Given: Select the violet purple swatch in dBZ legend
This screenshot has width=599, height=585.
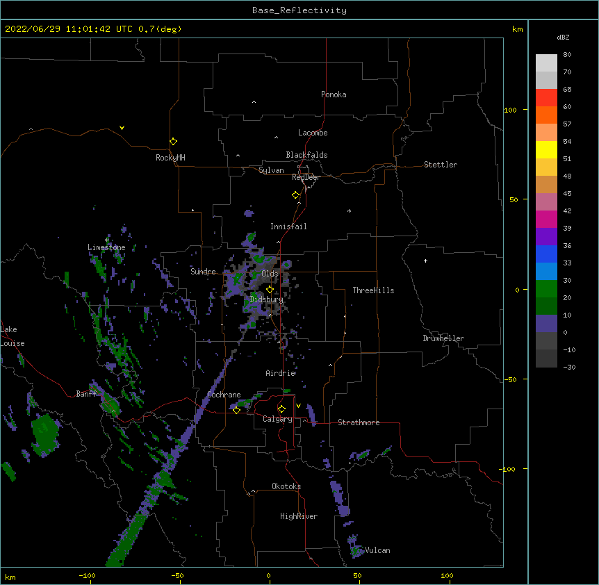Looking at the screenshot, I should click(x=546, y=236).
